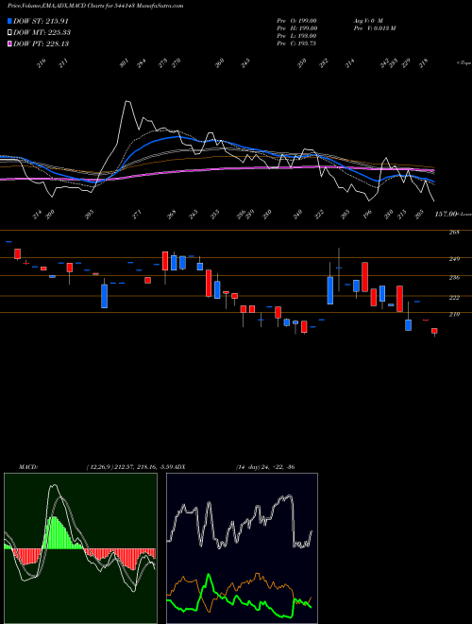The image size is (472, 624).
Task: Select the DOW PT: 228.13 label
Action: pyautogui.click(x=41, y=43)
